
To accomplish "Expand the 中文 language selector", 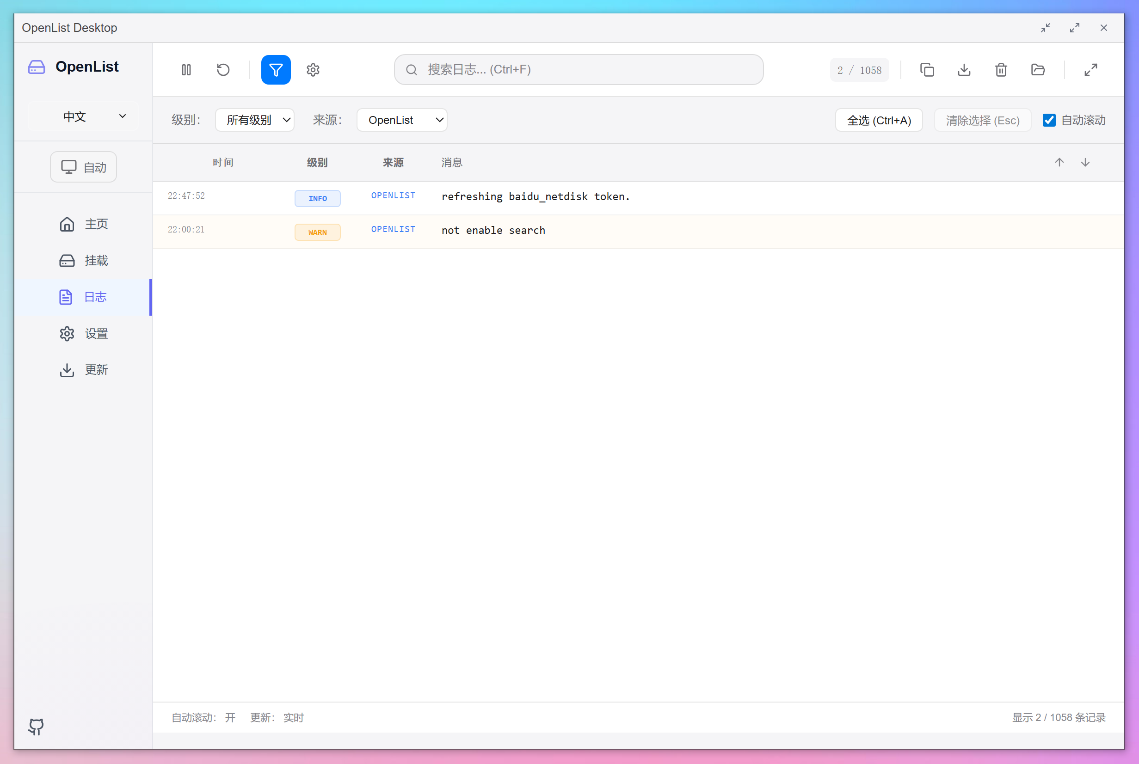I will point(83,116).
